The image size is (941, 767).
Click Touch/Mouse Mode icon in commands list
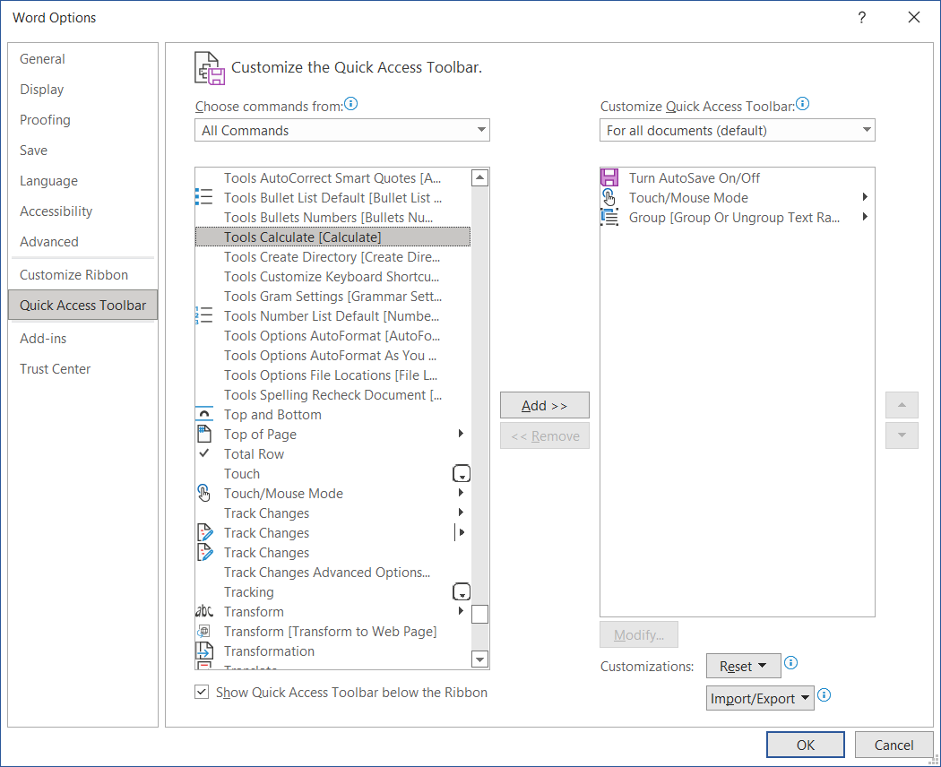click(204, 494)
